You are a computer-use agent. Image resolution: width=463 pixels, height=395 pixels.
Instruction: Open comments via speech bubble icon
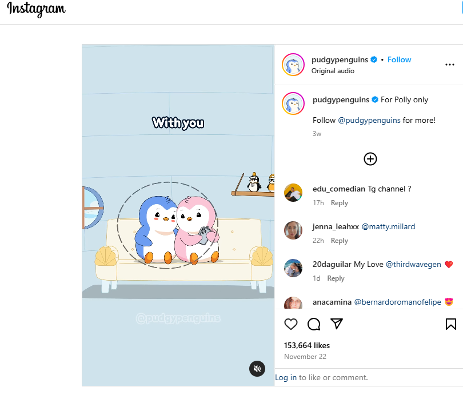click(314, 324)
